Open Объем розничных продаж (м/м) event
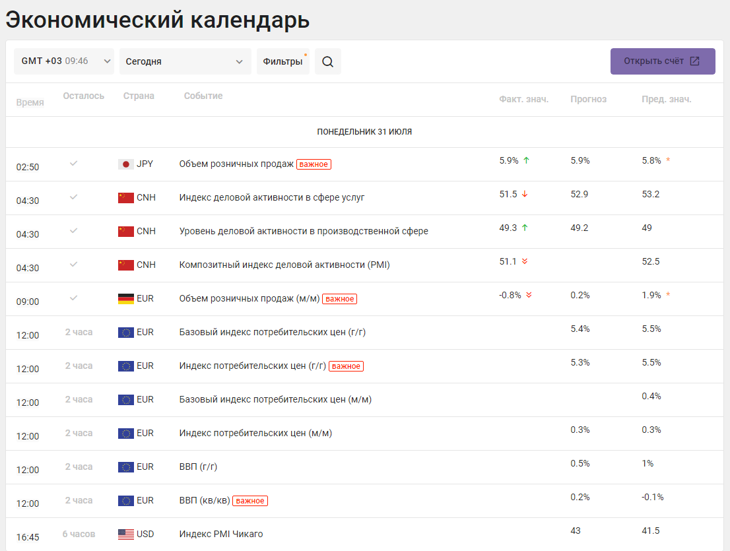This screenshot has width=730, height=551. [249, 298]
